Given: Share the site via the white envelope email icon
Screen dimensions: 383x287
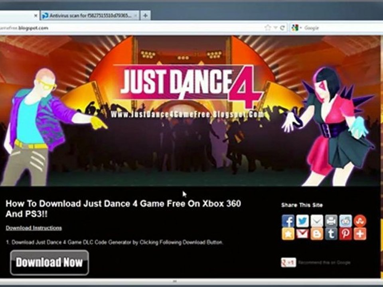Looking at the screenshot, I should tap(317, 221).
